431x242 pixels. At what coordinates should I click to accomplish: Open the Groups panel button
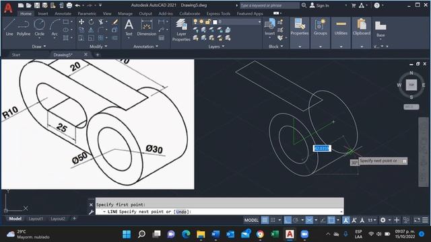[x=321, y=27]
